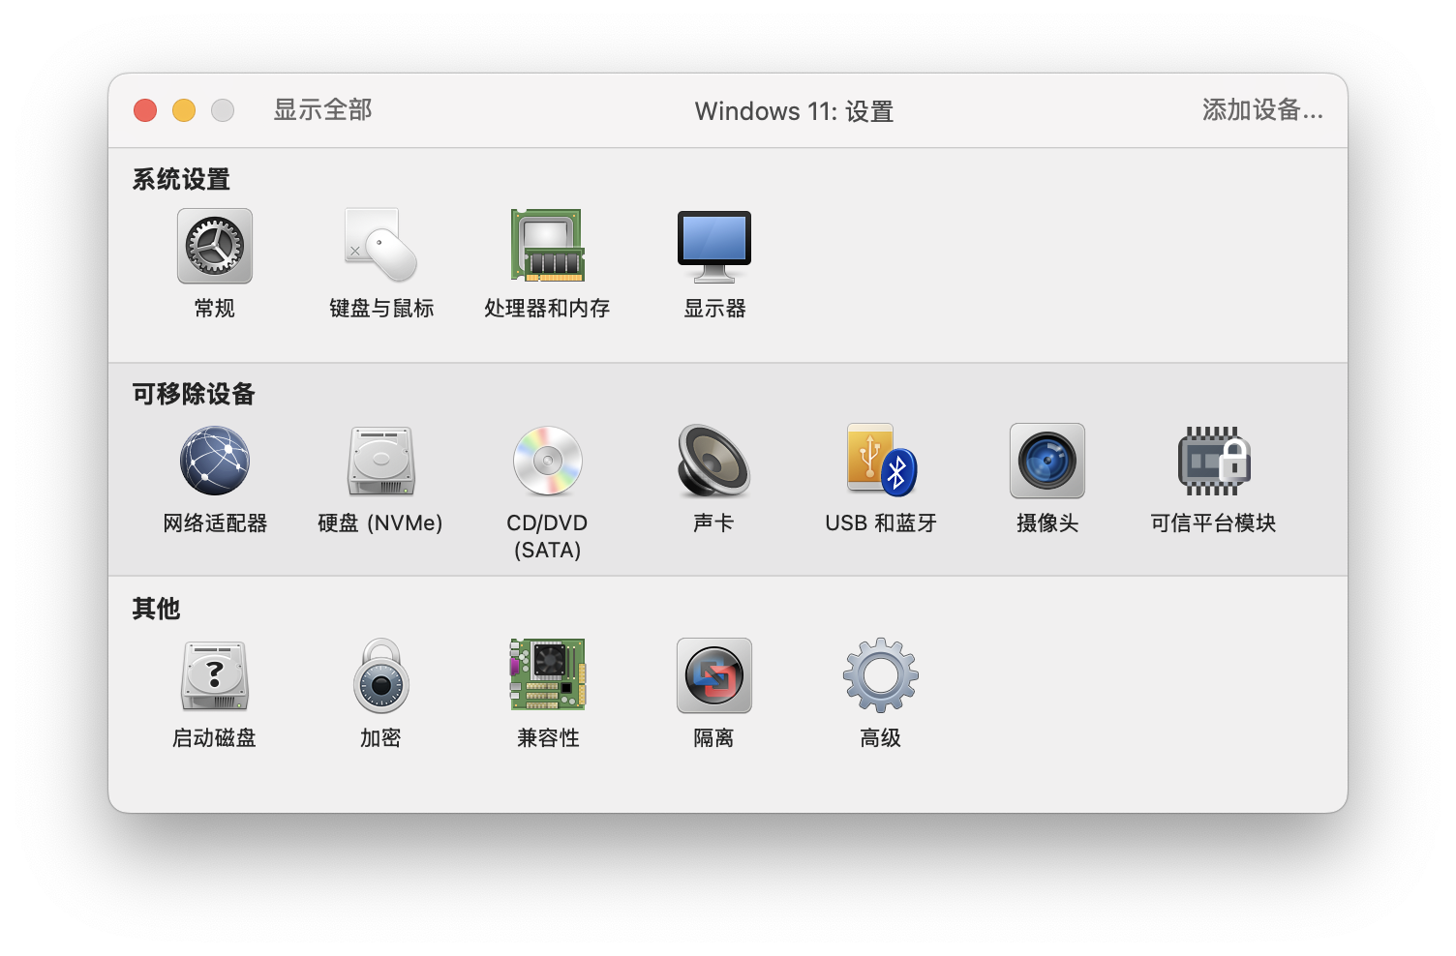The width and height of the screenshot is (1456, 956).
Task: Select the 可移除设备 section header
Action: pos(191,394)
